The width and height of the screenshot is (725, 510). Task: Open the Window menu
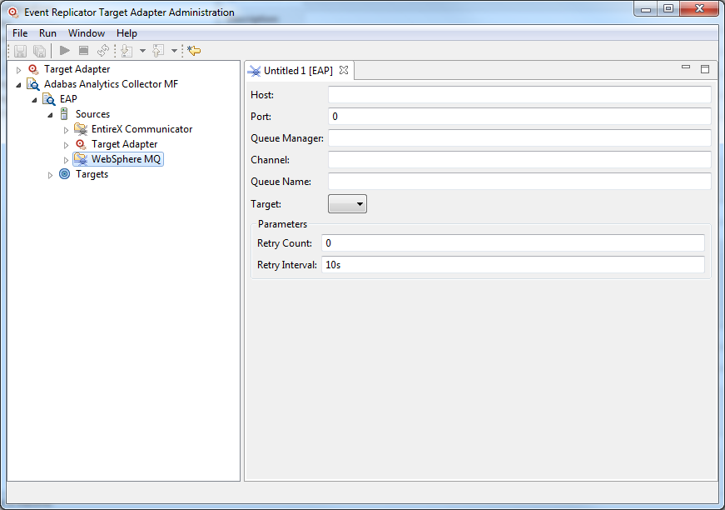[87, 33]
